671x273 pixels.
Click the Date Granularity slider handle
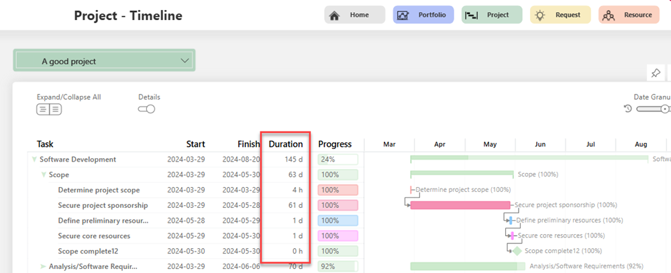[664, 109]
